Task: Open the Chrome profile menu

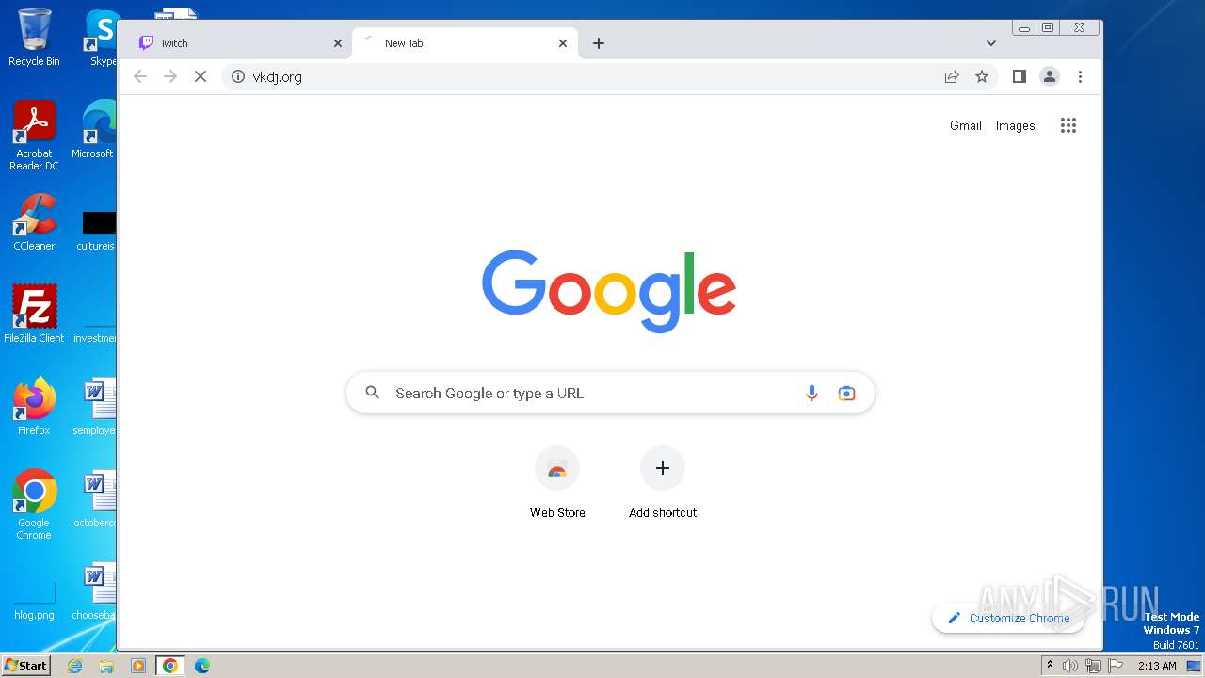Action: 1050,76
